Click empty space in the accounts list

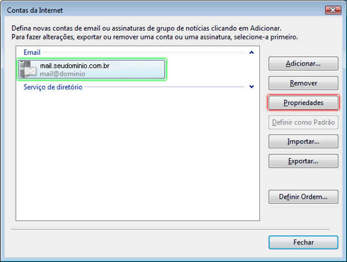(x=137, y=155)
